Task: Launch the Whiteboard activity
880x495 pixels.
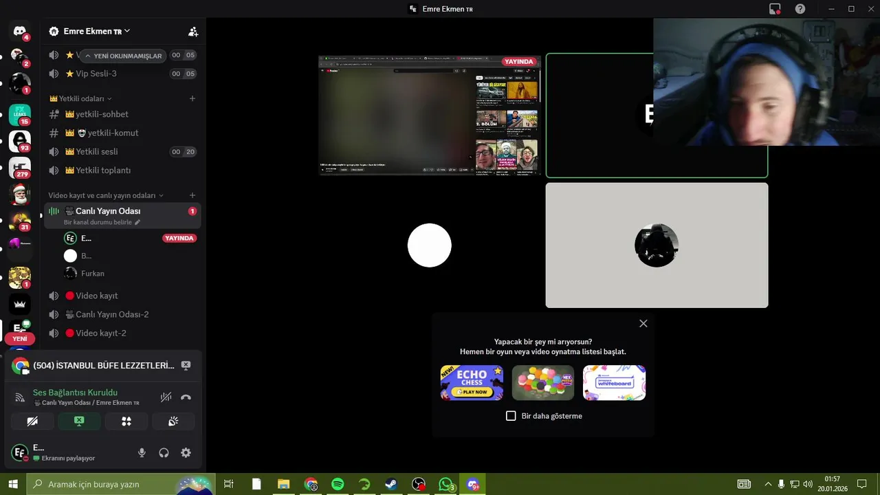Action: pyautogui.click(x=614, y=383)
